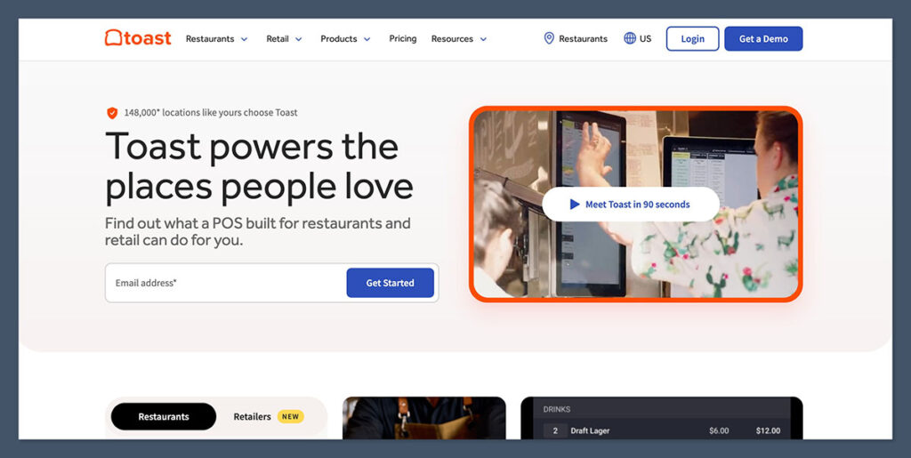This screenshot has width=911, height=458.
Task: Open the Pricing page
Action: coord(403,39)
